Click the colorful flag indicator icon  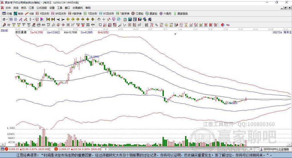(x=42, y=19)
